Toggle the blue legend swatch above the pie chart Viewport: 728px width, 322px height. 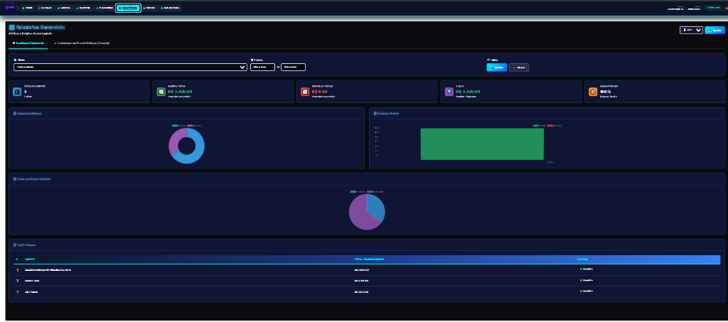353,192
